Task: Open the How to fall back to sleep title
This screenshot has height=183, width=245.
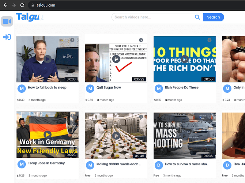Action: (47, 88)
